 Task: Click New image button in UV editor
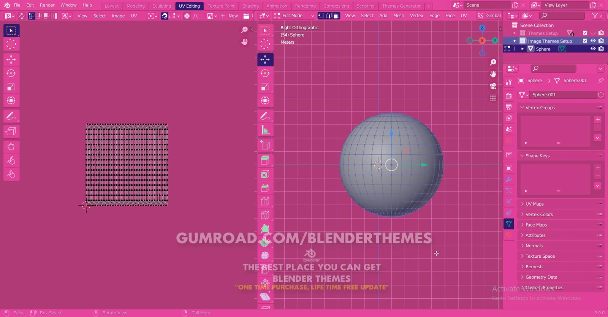click(230, 16)
